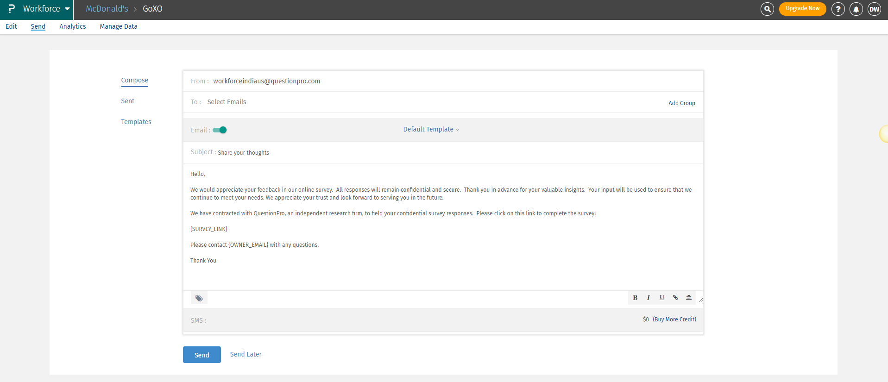888x382 pixels.
Task: Switch to the Templates section
Action: (x=136, y=122)
